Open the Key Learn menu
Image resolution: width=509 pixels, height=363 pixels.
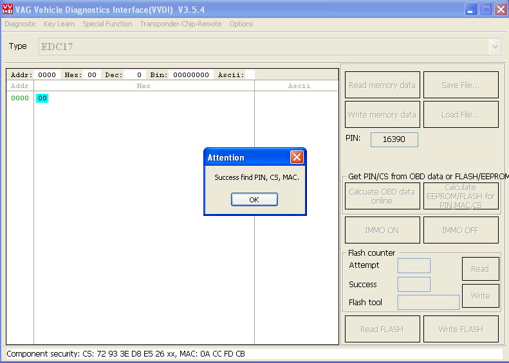point(59,24)
